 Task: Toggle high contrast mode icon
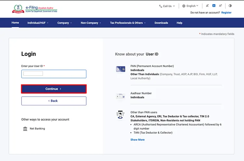pos(230,6)
